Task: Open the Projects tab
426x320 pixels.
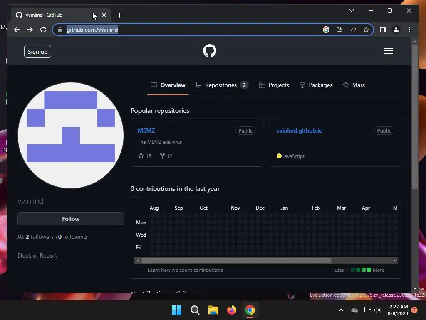Action: [274, 85]
